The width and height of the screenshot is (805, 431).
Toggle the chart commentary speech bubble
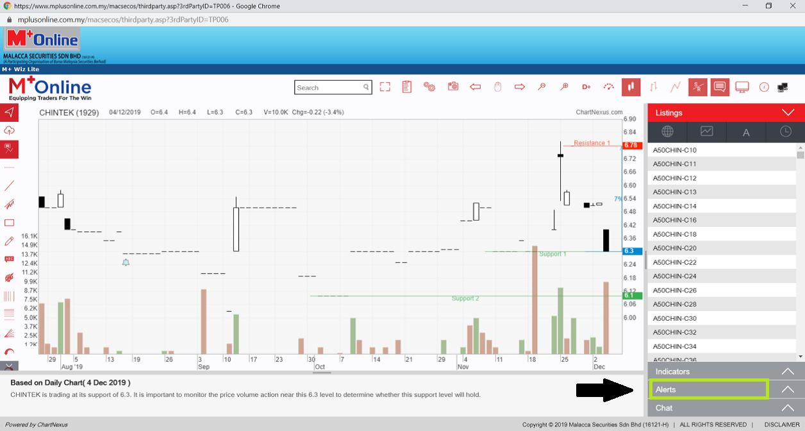(x=720, y=87)
